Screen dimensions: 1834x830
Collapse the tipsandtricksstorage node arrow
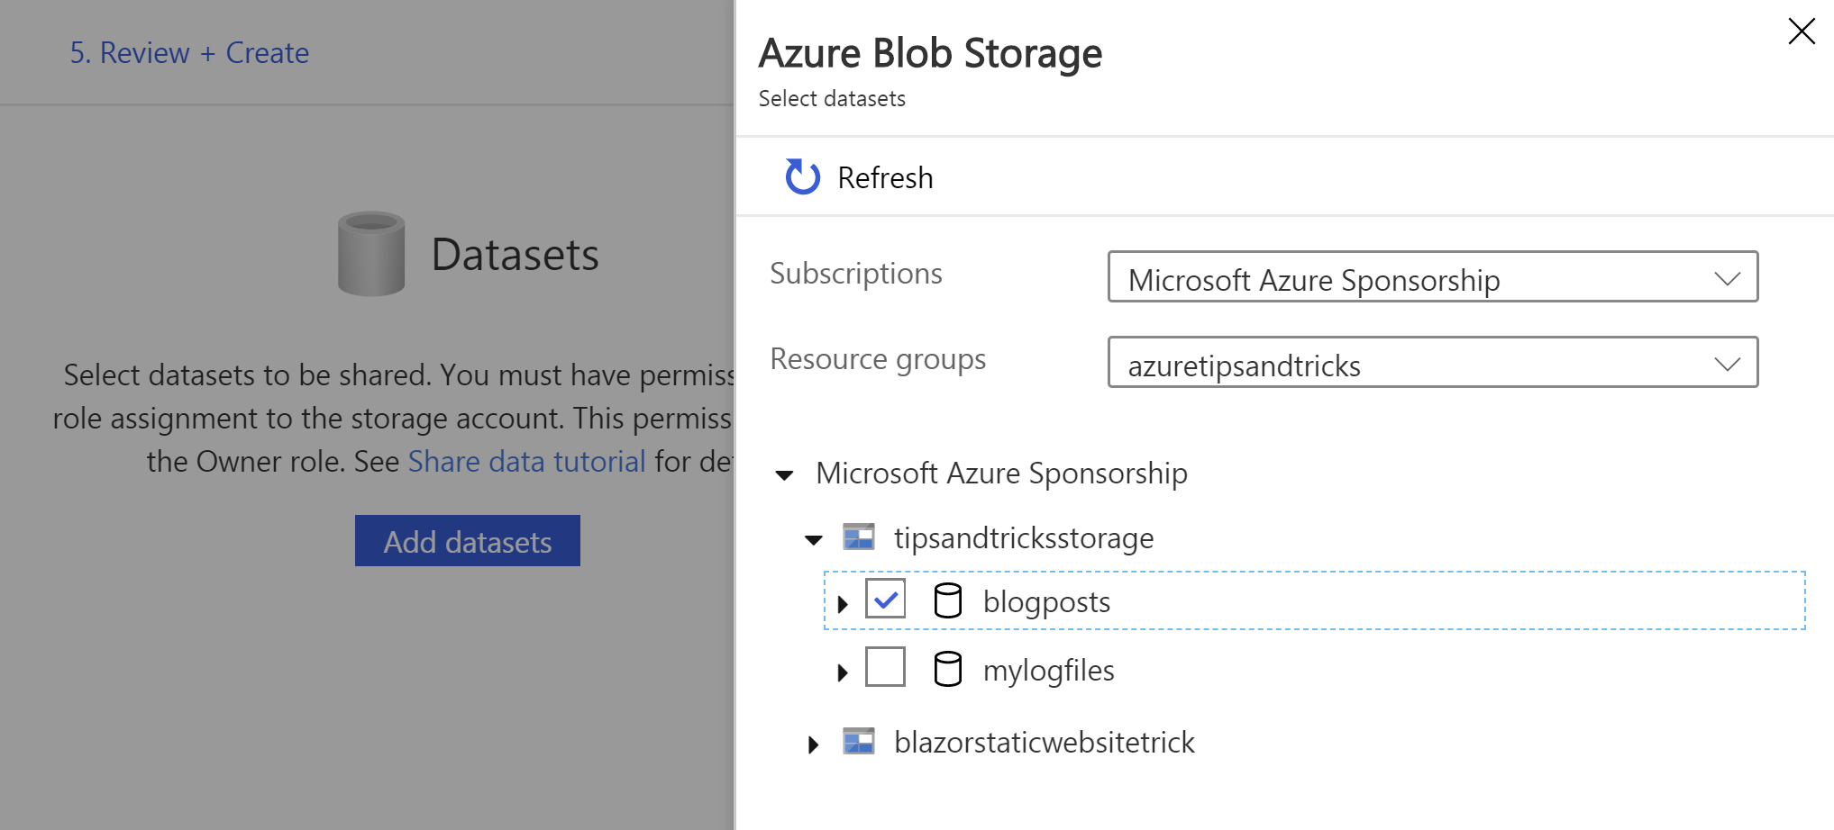[814, 540]
